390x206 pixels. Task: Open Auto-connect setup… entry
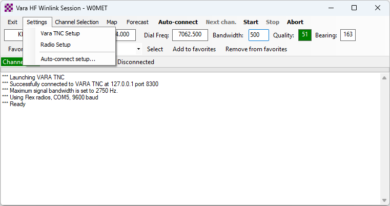coord(68,59)
